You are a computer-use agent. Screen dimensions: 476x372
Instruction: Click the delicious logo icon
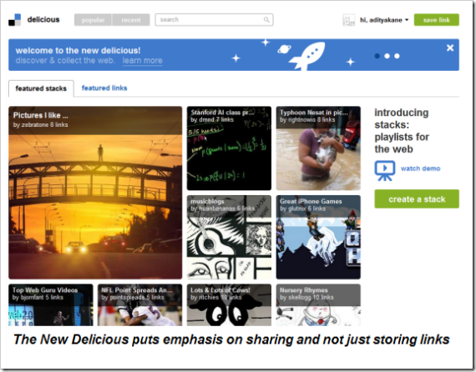coord(14,20)
